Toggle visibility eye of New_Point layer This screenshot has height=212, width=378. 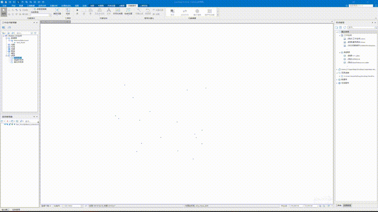[5, 125]
